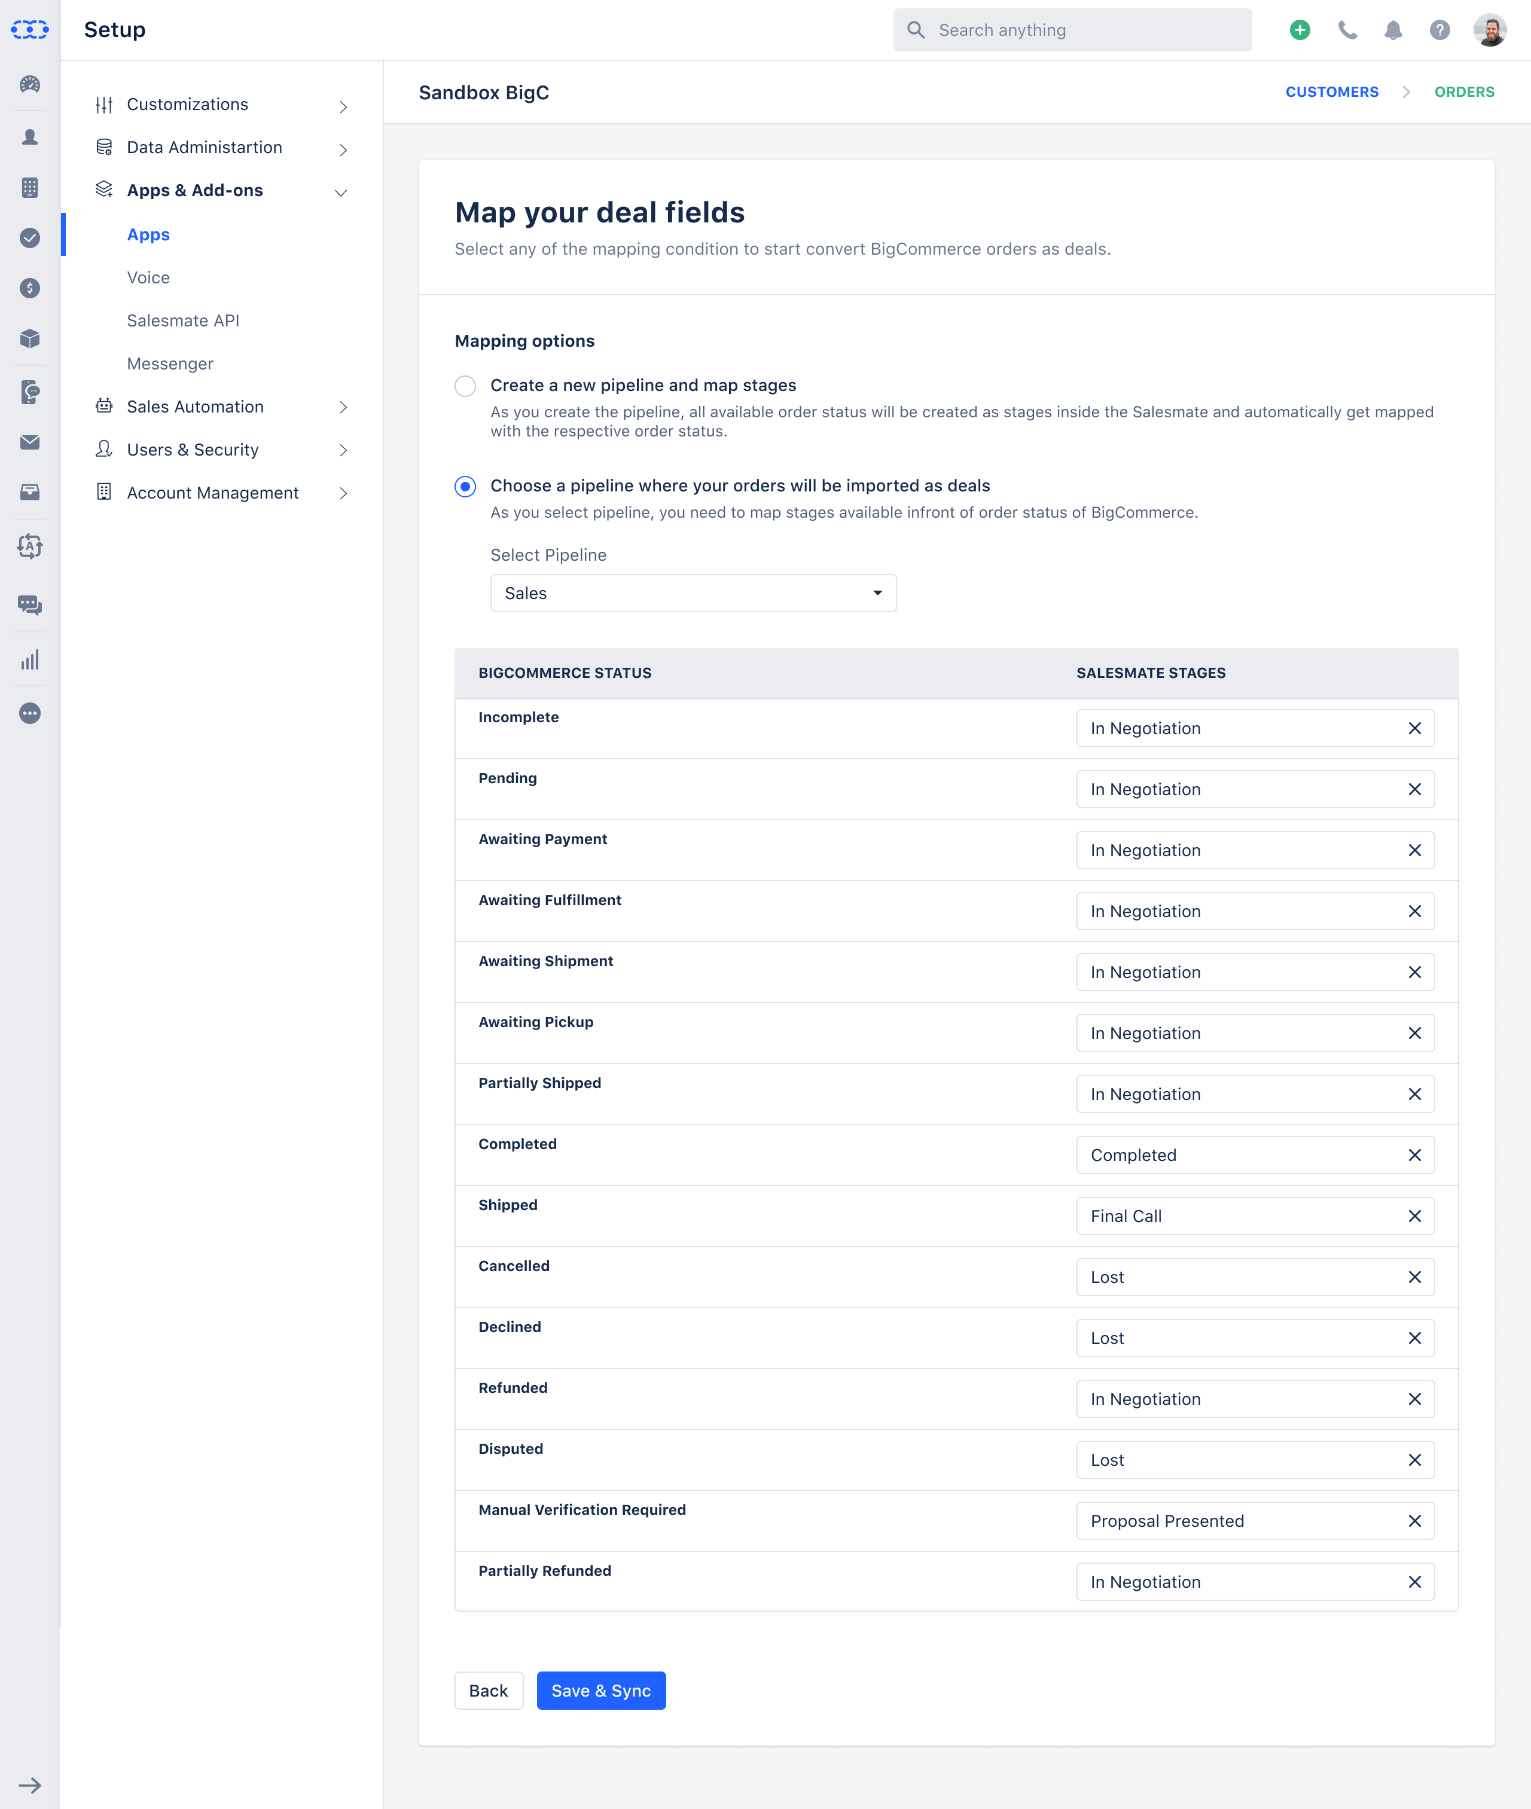Clear Manual Verification Required stage mapping

point(1414,1520)
